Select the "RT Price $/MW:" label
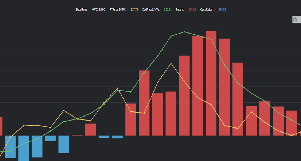The width and height of the screenshot is (301, 161). (x=118, y=9)
